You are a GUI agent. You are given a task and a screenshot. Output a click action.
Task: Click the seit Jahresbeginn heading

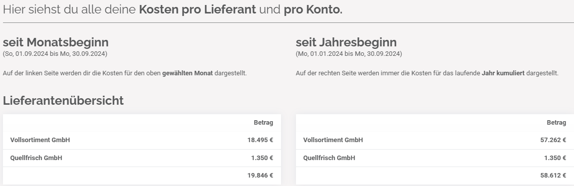click(346, 42)
